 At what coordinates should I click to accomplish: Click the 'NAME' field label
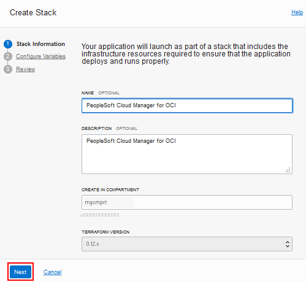click(x=88, y=93)
